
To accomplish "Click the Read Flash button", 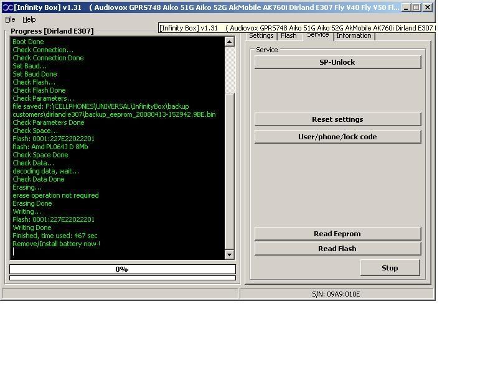I will (337, 249).
